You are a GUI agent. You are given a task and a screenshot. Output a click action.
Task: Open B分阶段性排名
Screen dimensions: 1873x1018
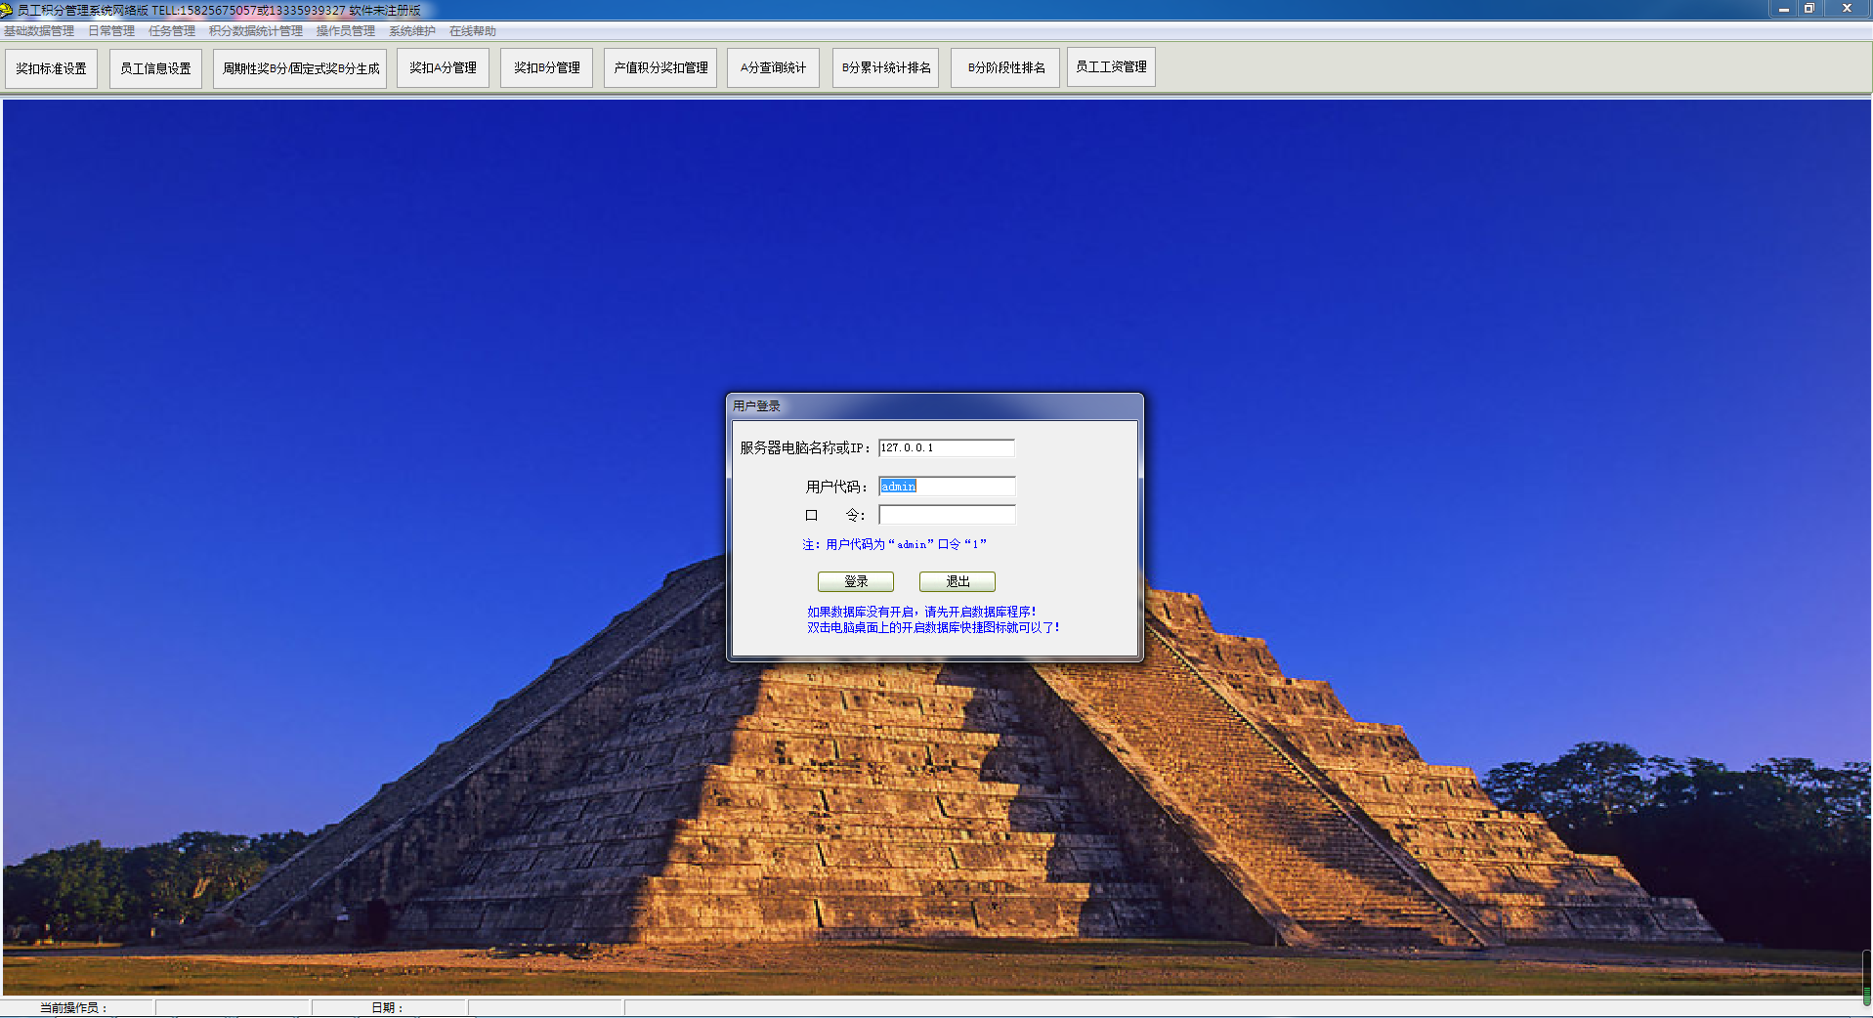1005,67
